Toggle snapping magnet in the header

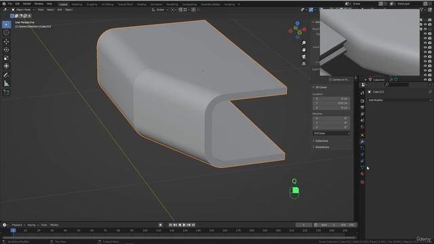click(180, 9)
